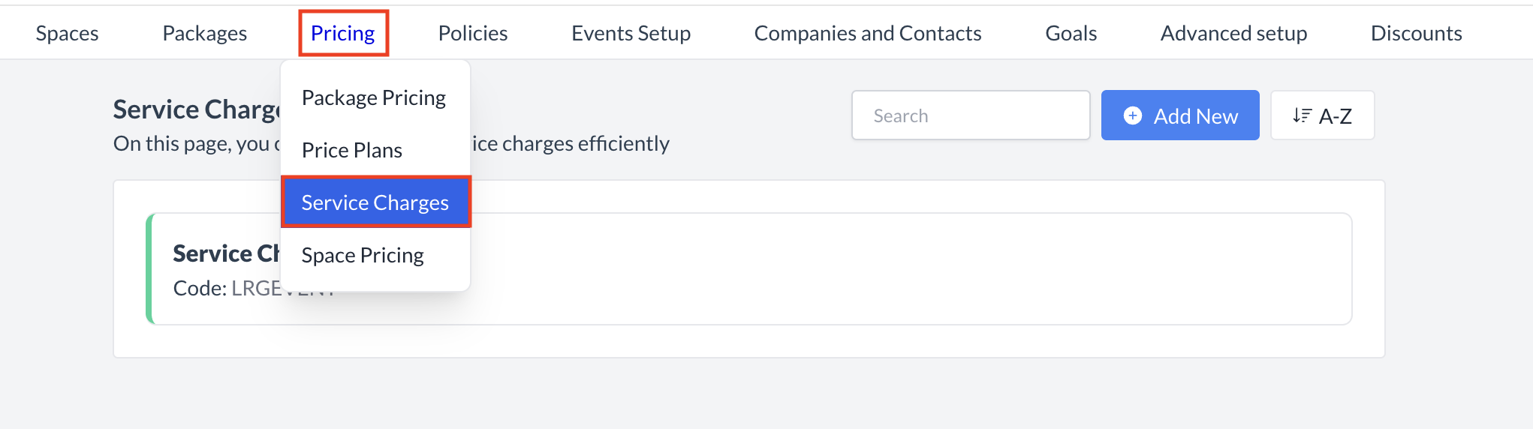Viewport: 1533px width, 429px height.
Task: Select the Companies and Contacts tab
Action: pyautogui.click(x=868, y=33)
